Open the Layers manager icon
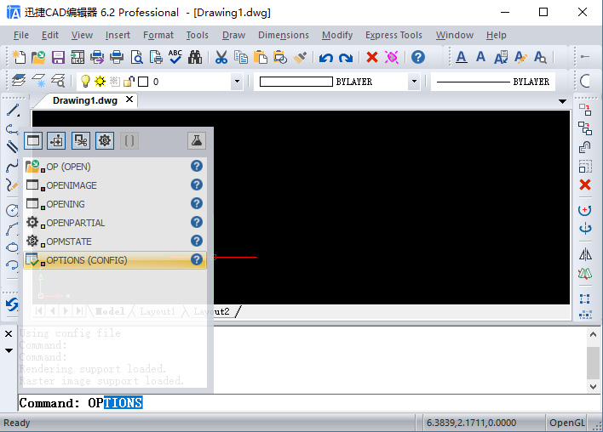603x432 pixels. click(19, 81)
